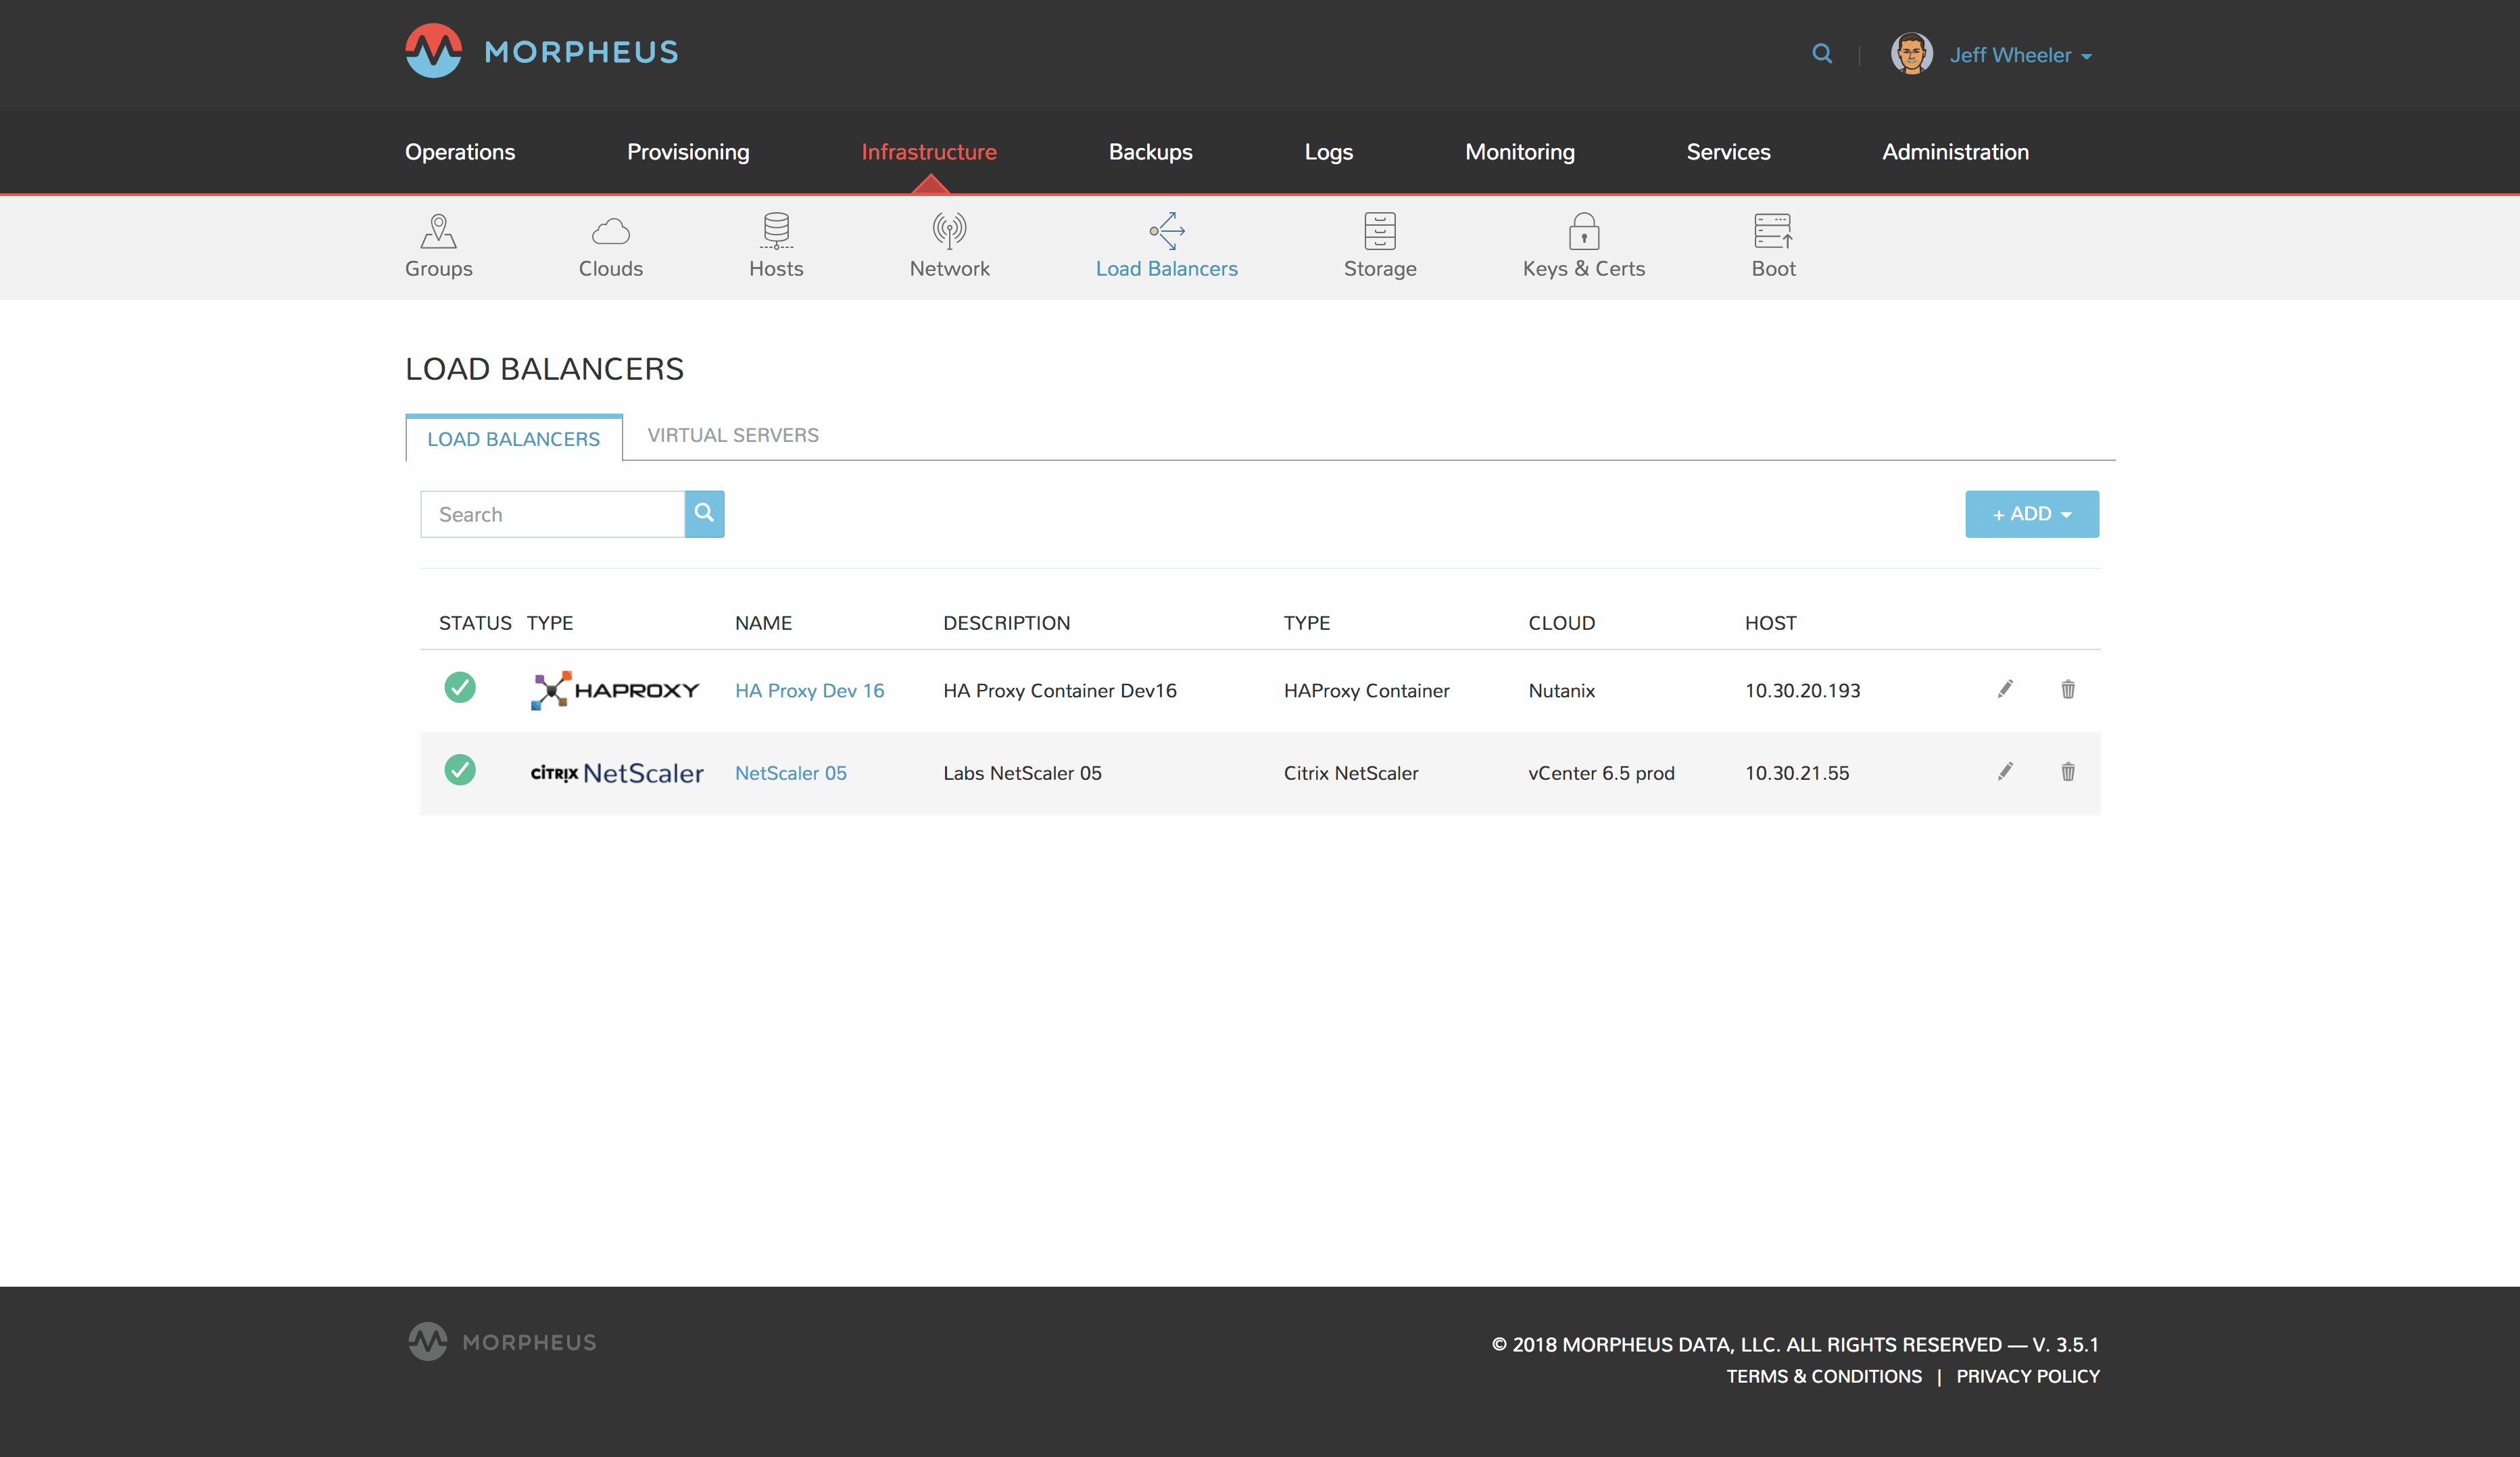Open the NetScaler 05 link
2520x1457 pixels.
click(x=790, y=773)
